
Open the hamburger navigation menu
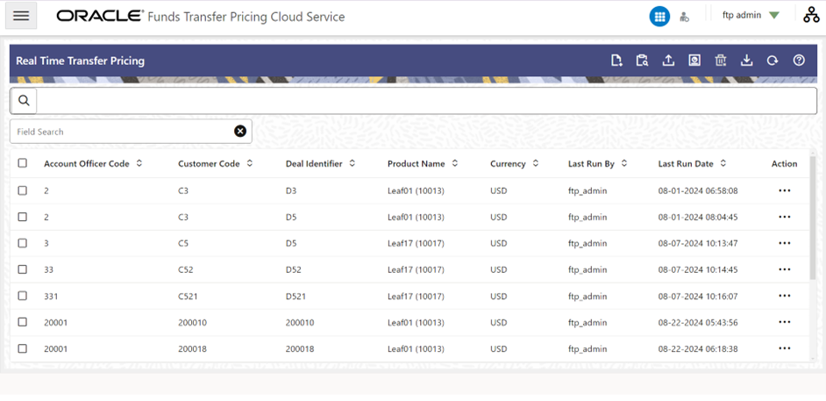pyautogui.click(x=21, y=16)
